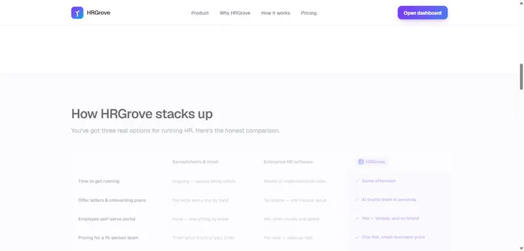Click the checkmark beside Same afternoon
Image resolution: width=524 pixels, height=251 pixels.
pyautogui.click(x=357, y=181)
